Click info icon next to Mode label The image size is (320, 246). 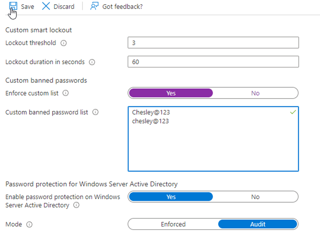[x=29, y=225]
